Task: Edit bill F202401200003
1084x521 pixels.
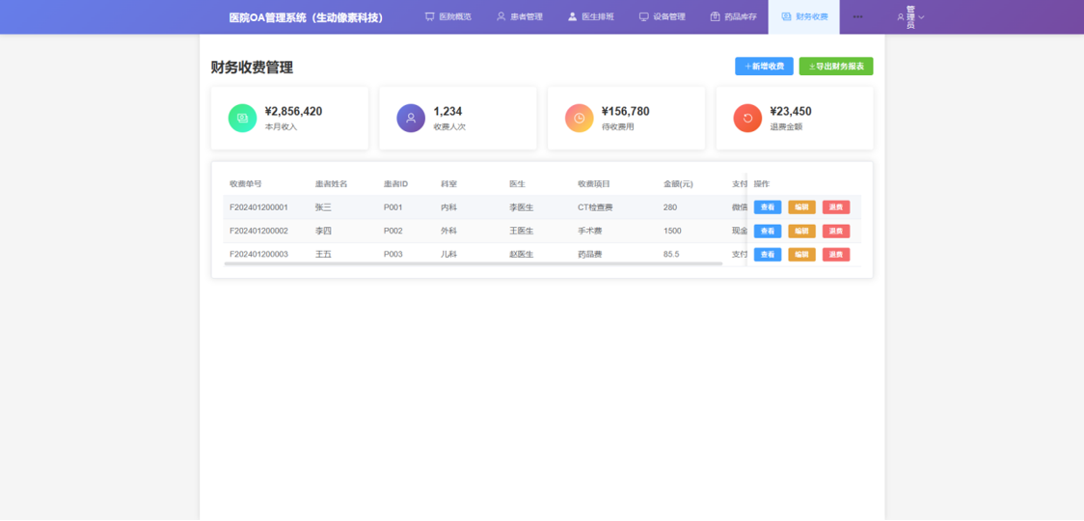Action: click(x=802, y=254)
